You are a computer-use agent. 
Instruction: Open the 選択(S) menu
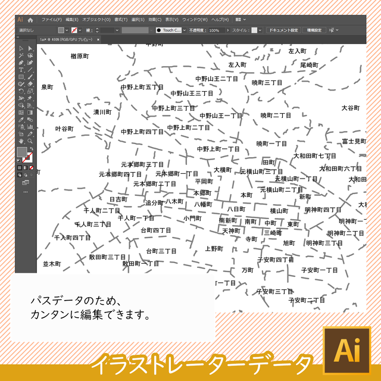(x=138, y=20)
